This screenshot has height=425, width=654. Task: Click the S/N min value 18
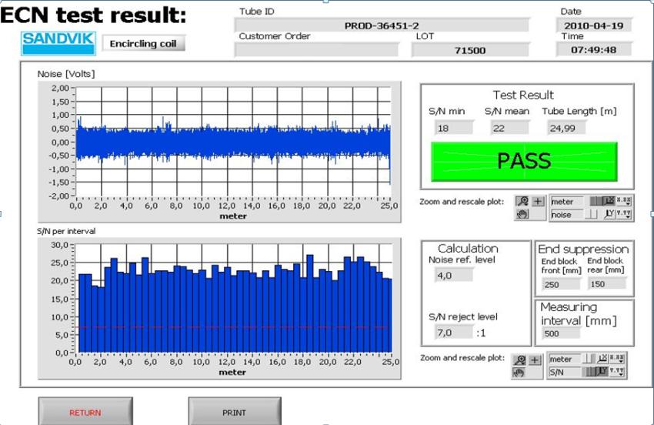[454, 128]
